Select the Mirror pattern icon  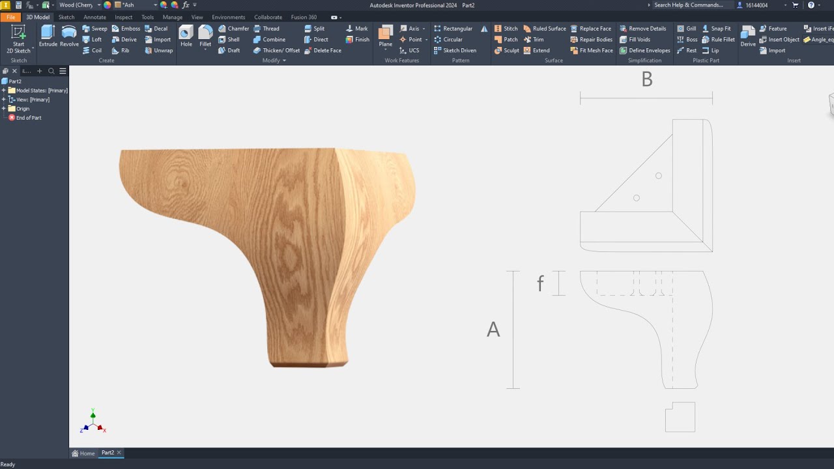(484, 29)
